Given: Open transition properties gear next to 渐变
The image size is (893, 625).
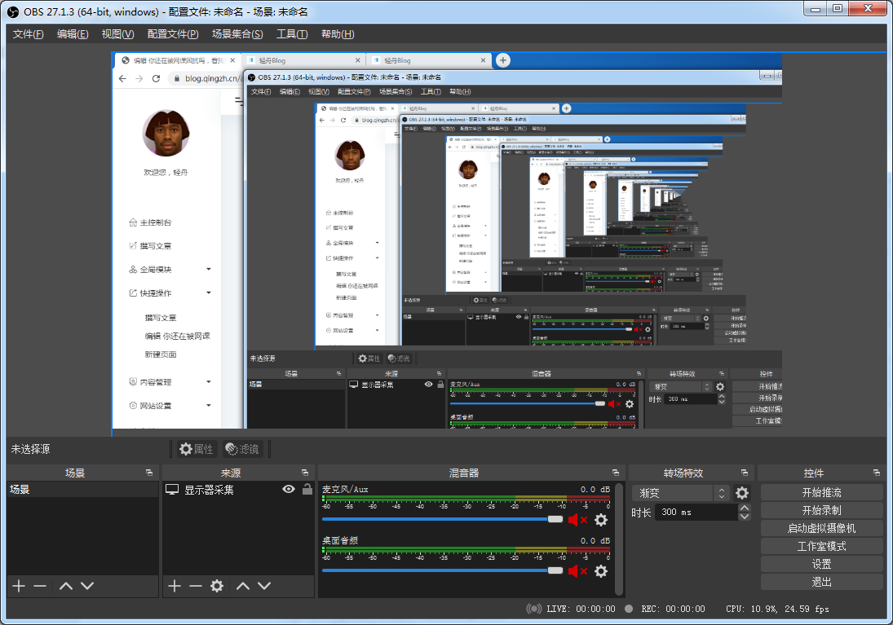Looking at the screenshot, I should pyautogui.click(x=741, y=493).
